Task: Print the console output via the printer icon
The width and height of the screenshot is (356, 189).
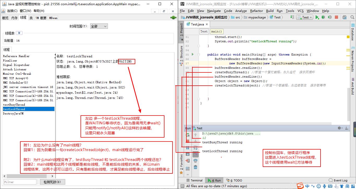Action: [x=195, y=161]
